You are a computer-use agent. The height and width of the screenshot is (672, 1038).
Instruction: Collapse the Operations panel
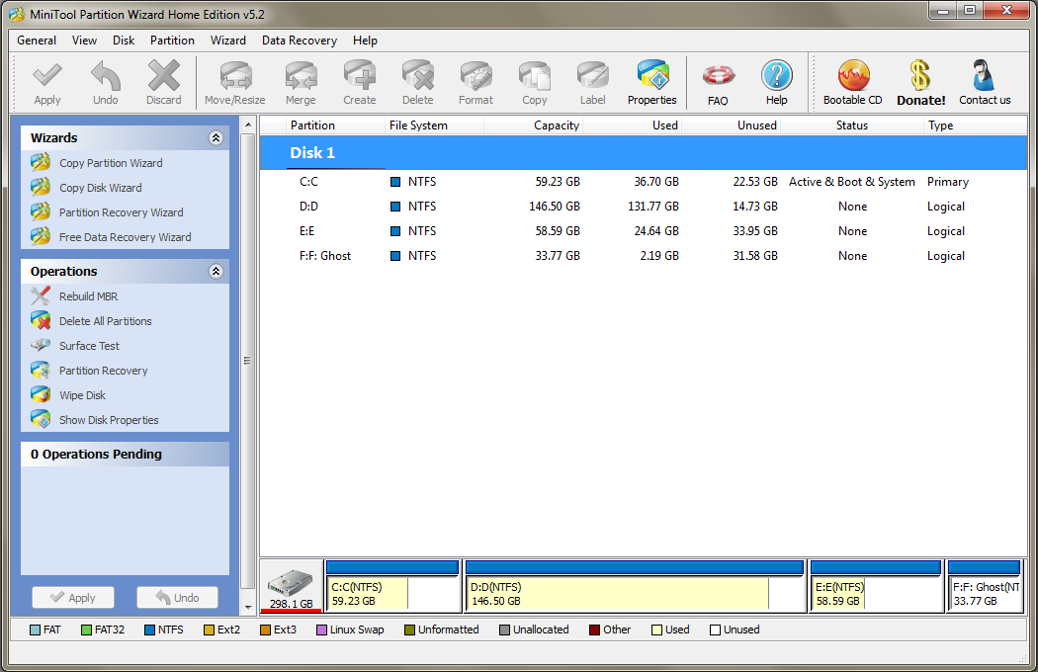click(x=216, y=272)
